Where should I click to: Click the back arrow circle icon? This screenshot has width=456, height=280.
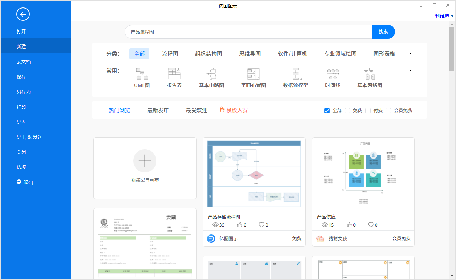pyautogui.click(x=23, y=14)
